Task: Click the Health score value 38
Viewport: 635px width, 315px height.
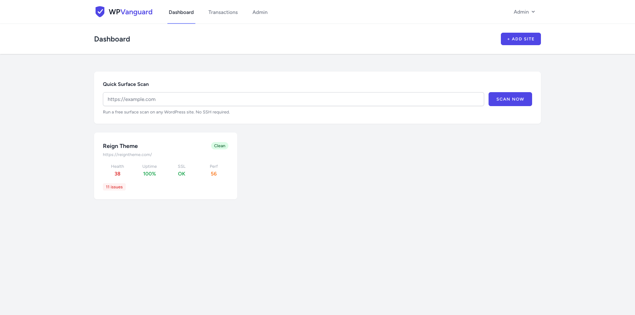Action: tap(118, 174)
